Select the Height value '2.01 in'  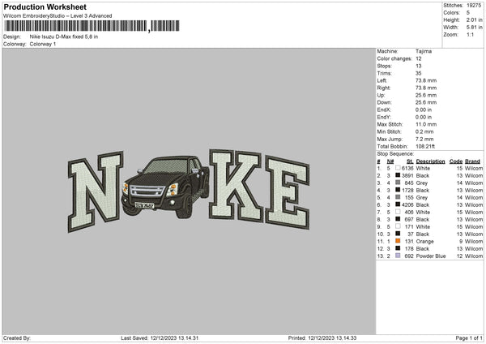474,19
